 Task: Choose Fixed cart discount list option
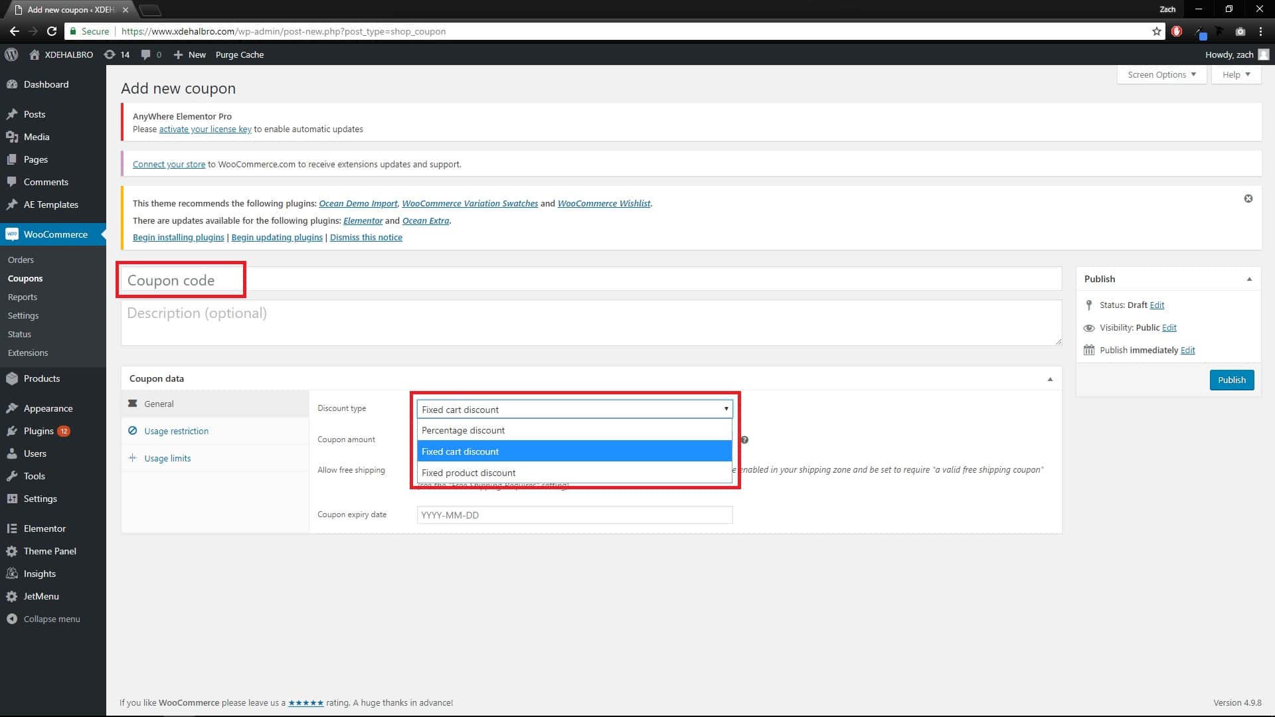pyautogui.click(x=574, y=451)
